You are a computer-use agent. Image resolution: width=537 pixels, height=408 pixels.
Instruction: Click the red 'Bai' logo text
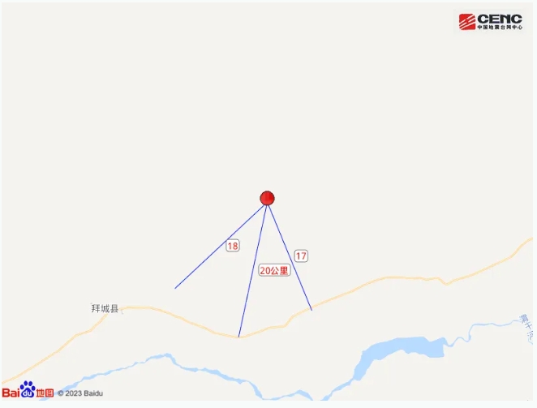coord(11,393)
